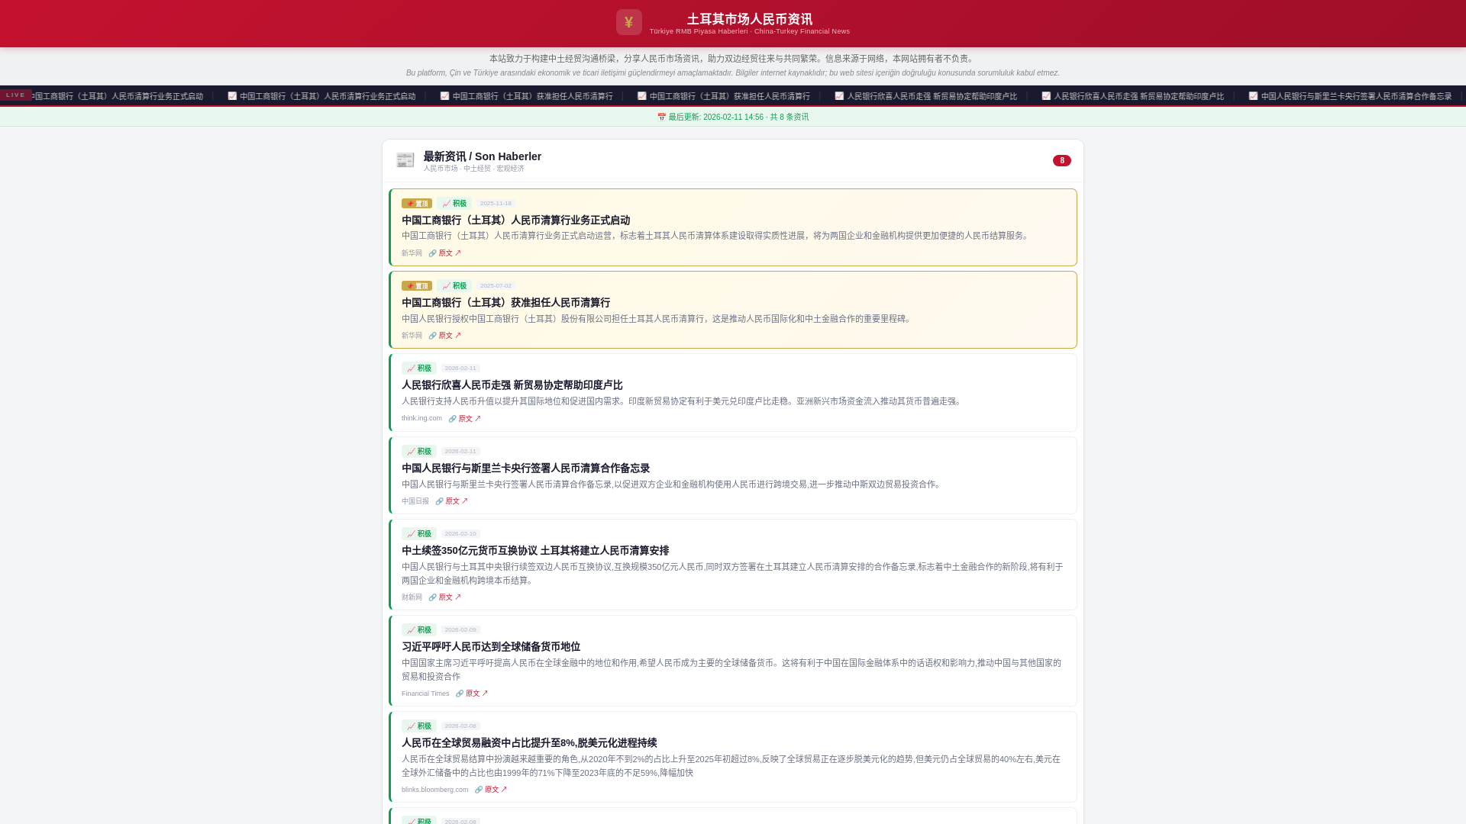Click link chain icon beside blinks.bloomberg.com
The height and width of the screenshot is (824, 1466).
pos(479,790)
